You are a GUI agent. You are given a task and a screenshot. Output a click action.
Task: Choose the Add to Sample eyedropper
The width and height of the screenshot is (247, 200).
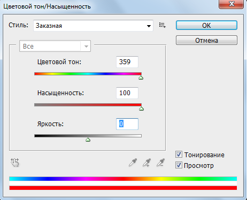147,163
